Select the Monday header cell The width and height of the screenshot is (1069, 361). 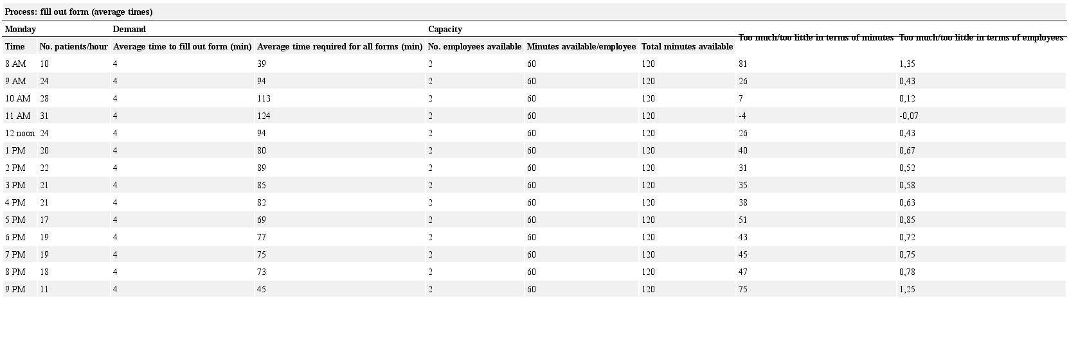pyautogui.click(x=21, y=30)
